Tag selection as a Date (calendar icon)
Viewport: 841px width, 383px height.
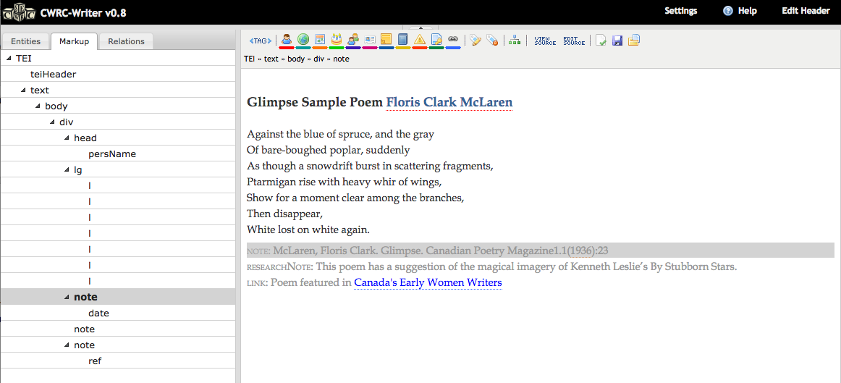pos(320,40)
